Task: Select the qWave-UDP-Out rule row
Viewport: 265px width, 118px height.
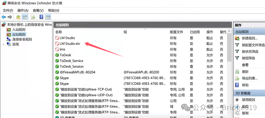Action: 141,95
